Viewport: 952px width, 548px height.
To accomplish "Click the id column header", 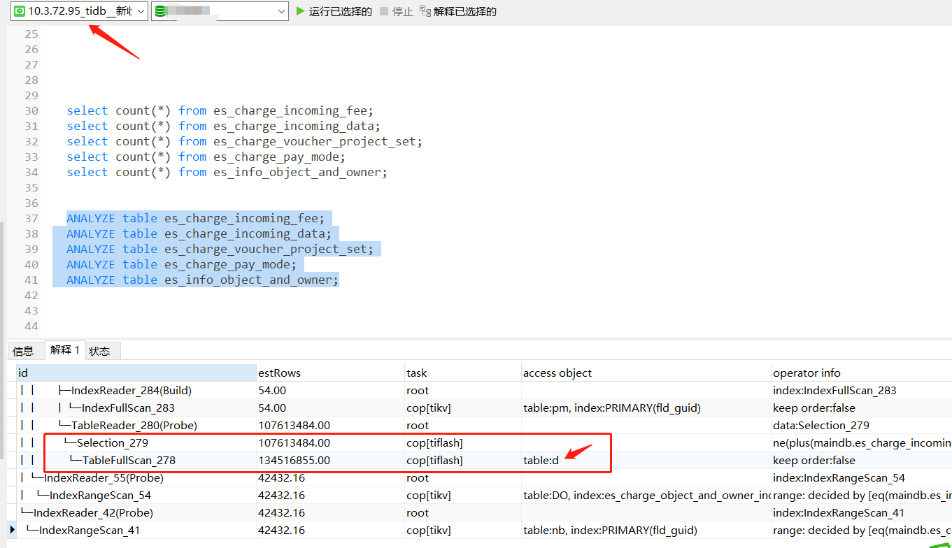I will [136, 373].
